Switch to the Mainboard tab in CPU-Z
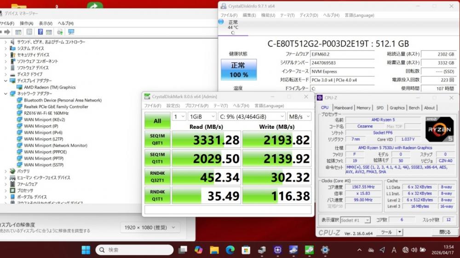 [x=343, y=108]
